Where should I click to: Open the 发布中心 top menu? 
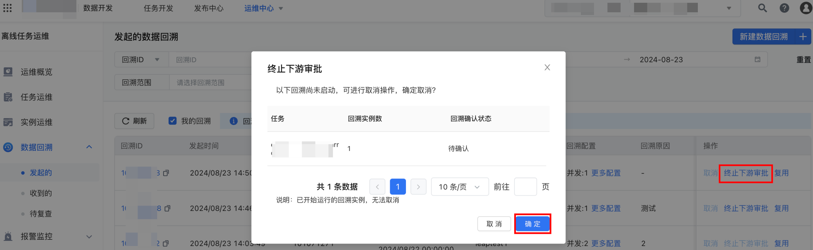click(208, 8)
